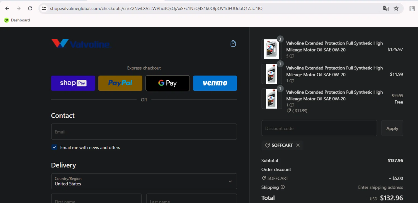Screen dimensions: 418x203
Task: View site information icon in address bar
Action: pyautogui.click(x=44, y=8)
